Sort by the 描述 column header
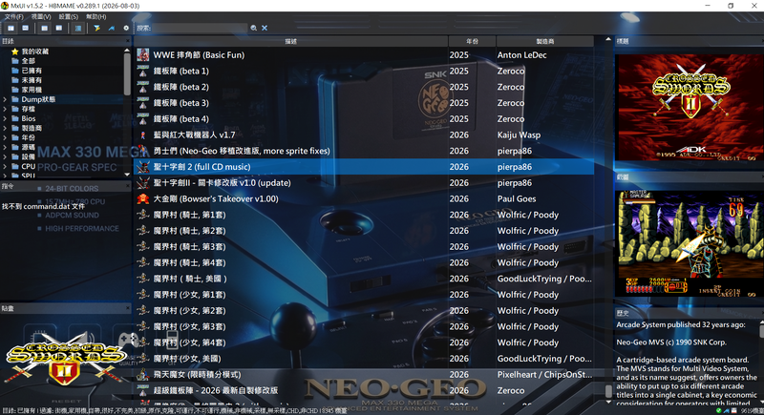 291,41
